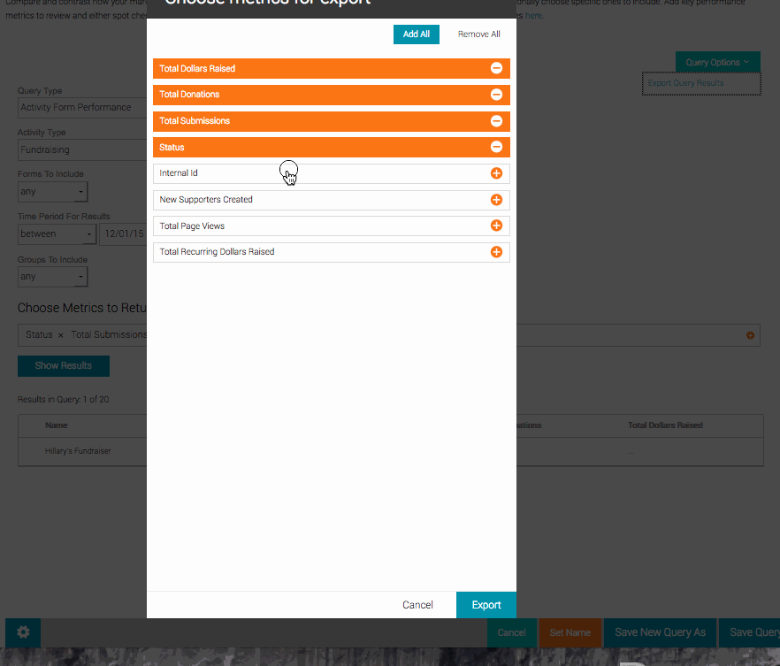Click Save New Query As button
The image size is (780, 666).
point(660,632)
